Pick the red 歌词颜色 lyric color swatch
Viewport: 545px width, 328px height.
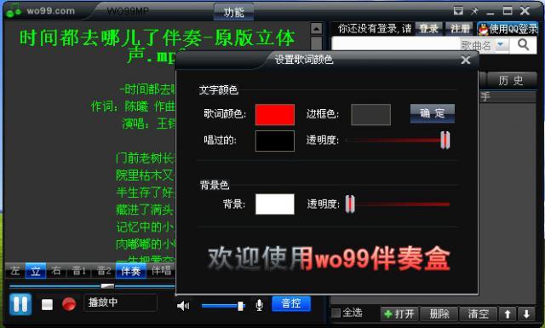pos(274,114)
